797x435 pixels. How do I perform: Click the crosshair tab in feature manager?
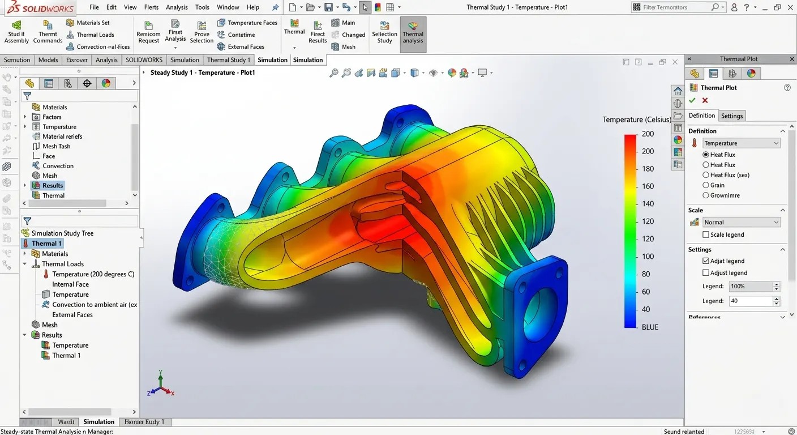point(87,83)
